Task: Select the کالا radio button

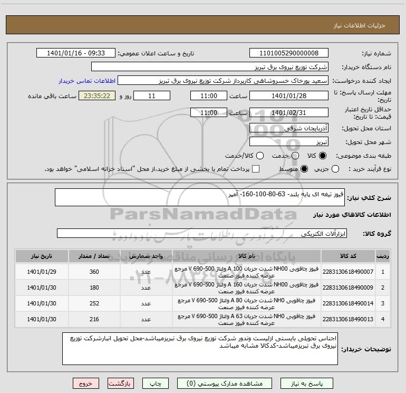Action: click(x=323, y=156)
